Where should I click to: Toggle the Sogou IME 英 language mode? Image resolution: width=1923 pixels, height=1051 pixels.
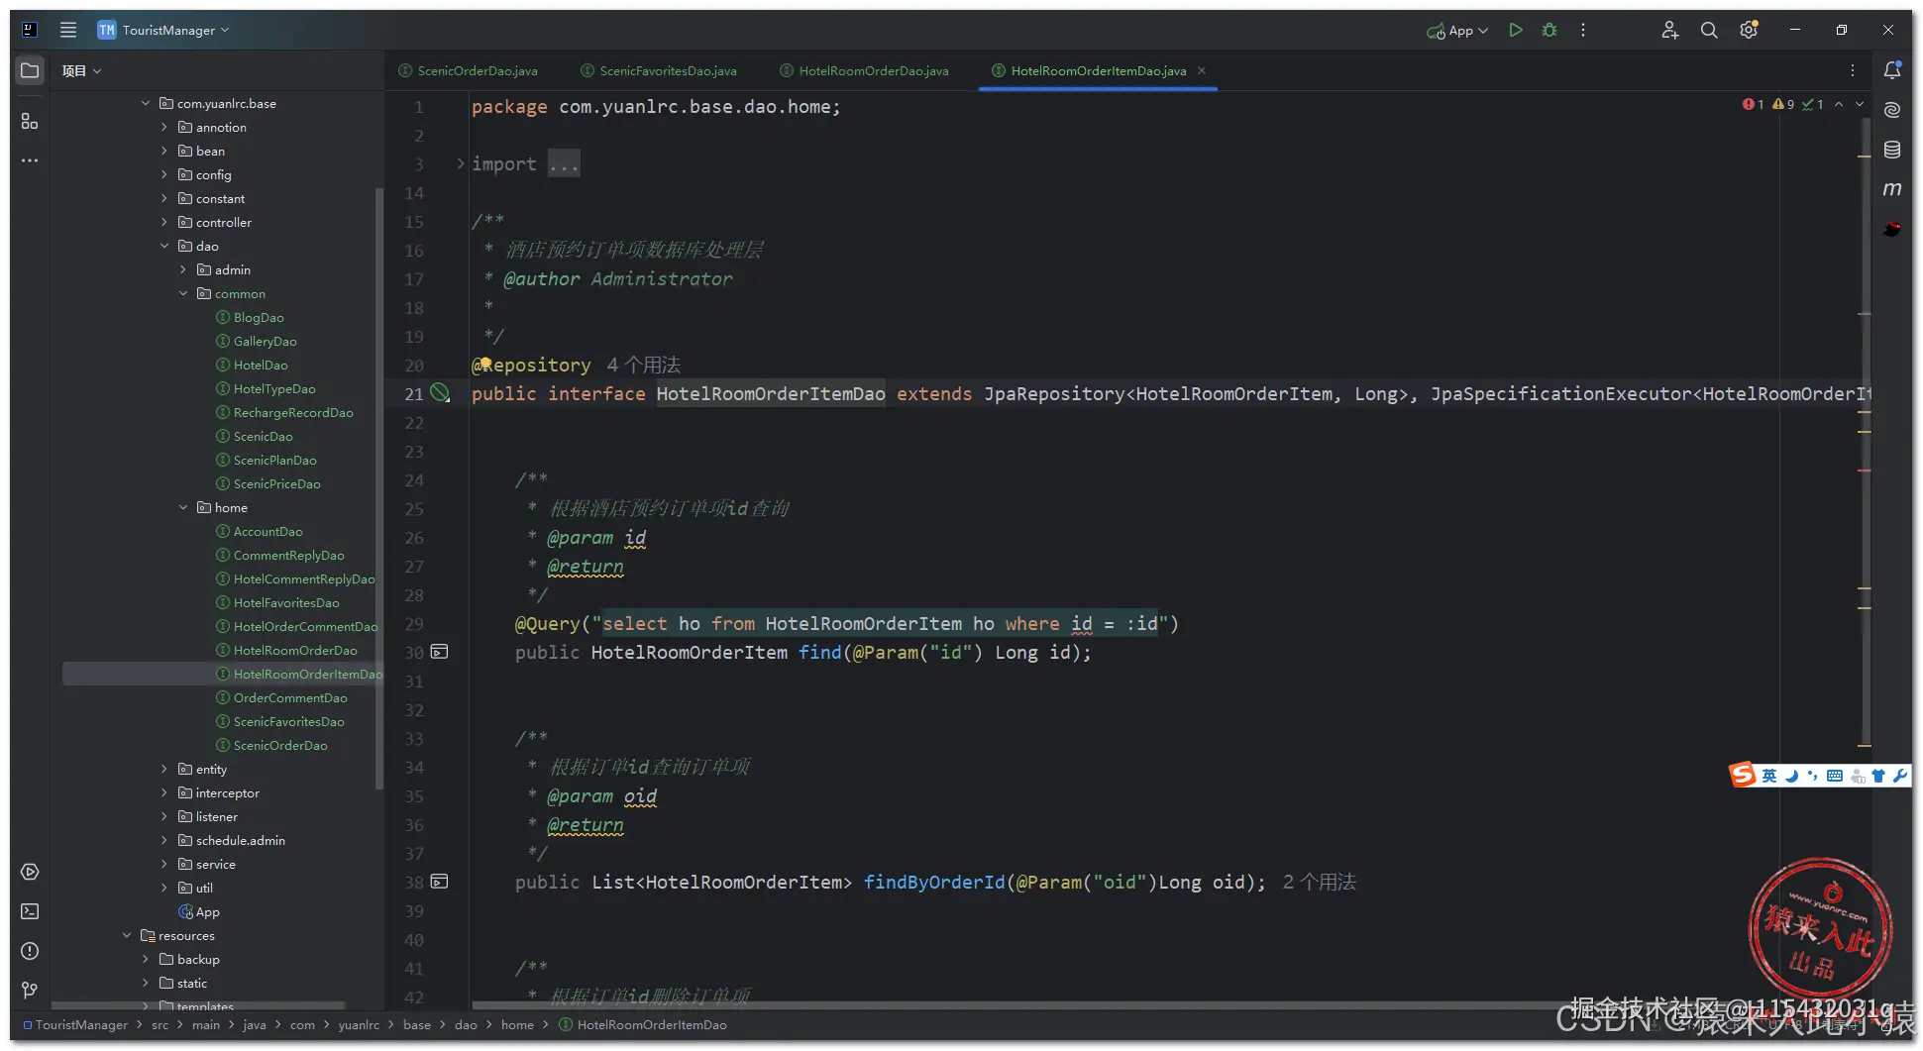click(1768, 776)
